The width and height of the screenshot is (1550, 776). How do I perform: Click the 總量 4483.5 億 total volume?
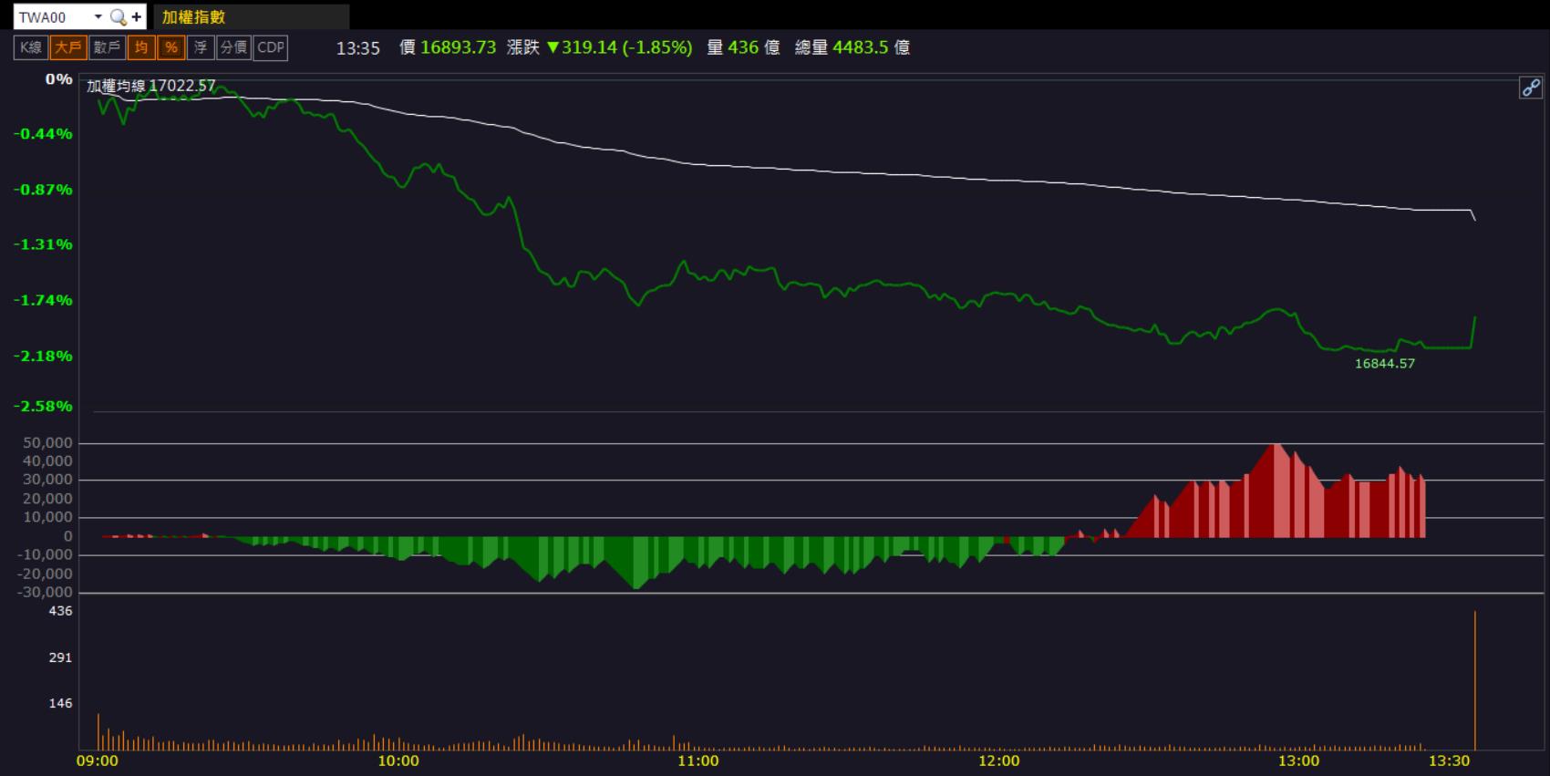tap(852, 47)
